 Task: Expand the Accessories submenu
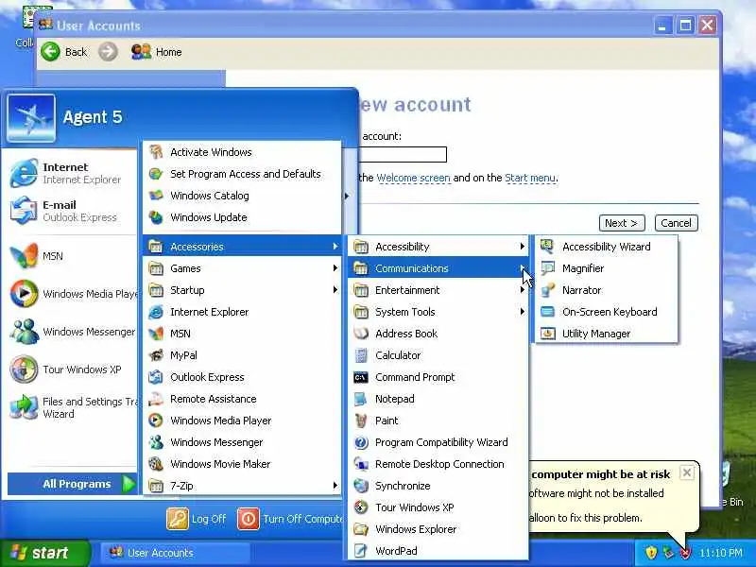pyautogui.click(x=243, y=247)
